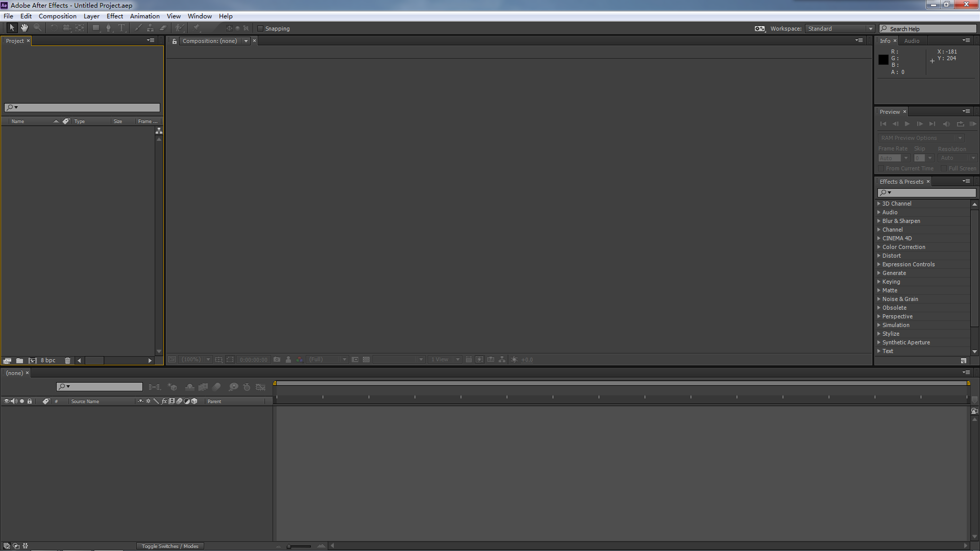Open the File menu
Screen dimensions: 980x551
tap(8, 16)
